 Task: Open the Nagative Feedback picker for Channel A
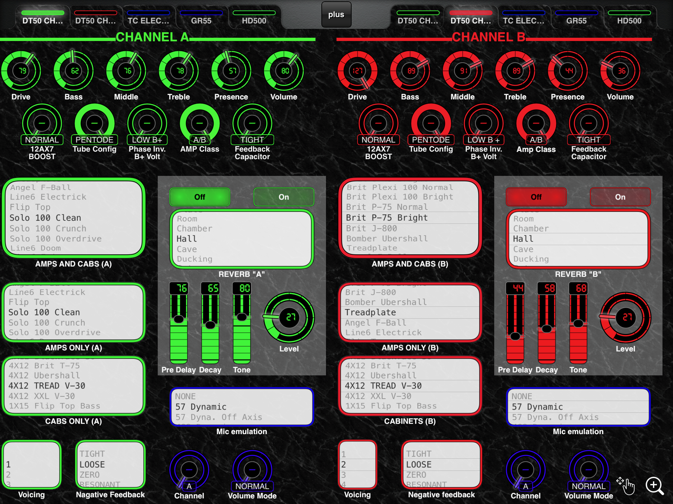110,465
